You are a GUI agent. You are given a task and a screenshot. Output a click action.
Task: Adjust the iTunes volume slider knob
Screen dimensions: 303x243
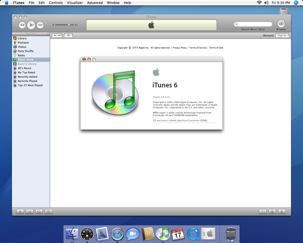(69, 25)
